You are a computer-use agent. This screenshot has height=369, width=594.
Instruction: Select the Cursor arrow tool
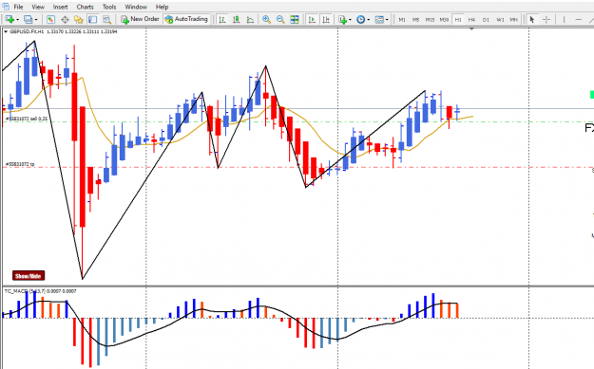point(532,19)
